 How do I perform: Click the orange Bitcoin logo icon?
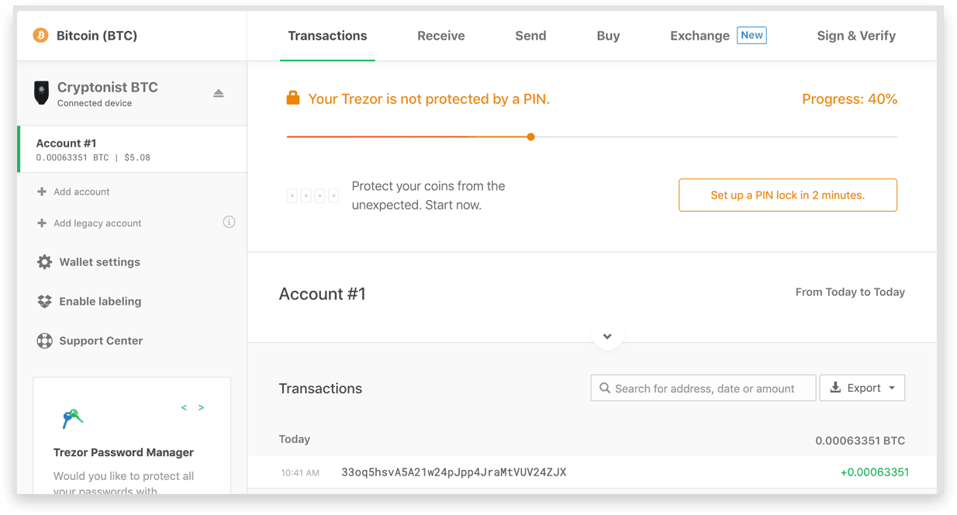(40, 36)
